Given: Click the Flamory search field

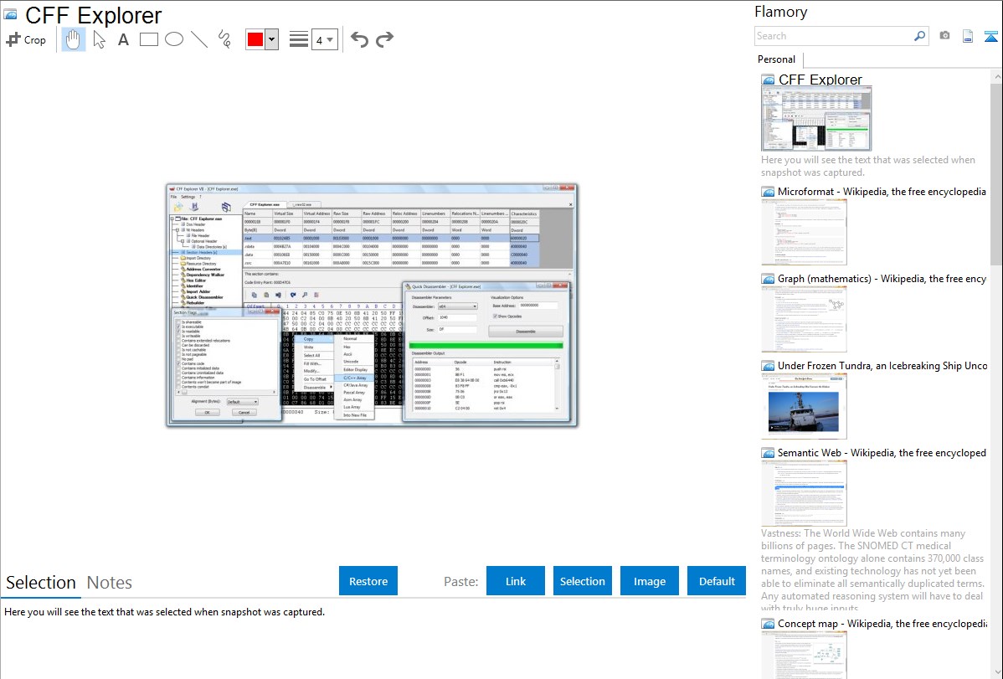Looking at the screenshot, I should coord(834,36).
